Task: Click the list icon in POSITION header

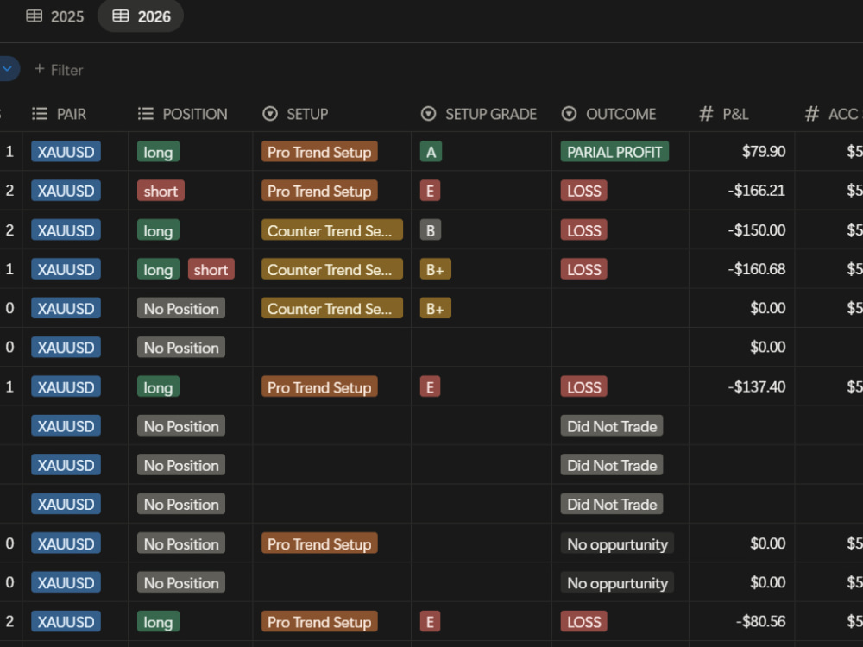Action: pos(145,114)
